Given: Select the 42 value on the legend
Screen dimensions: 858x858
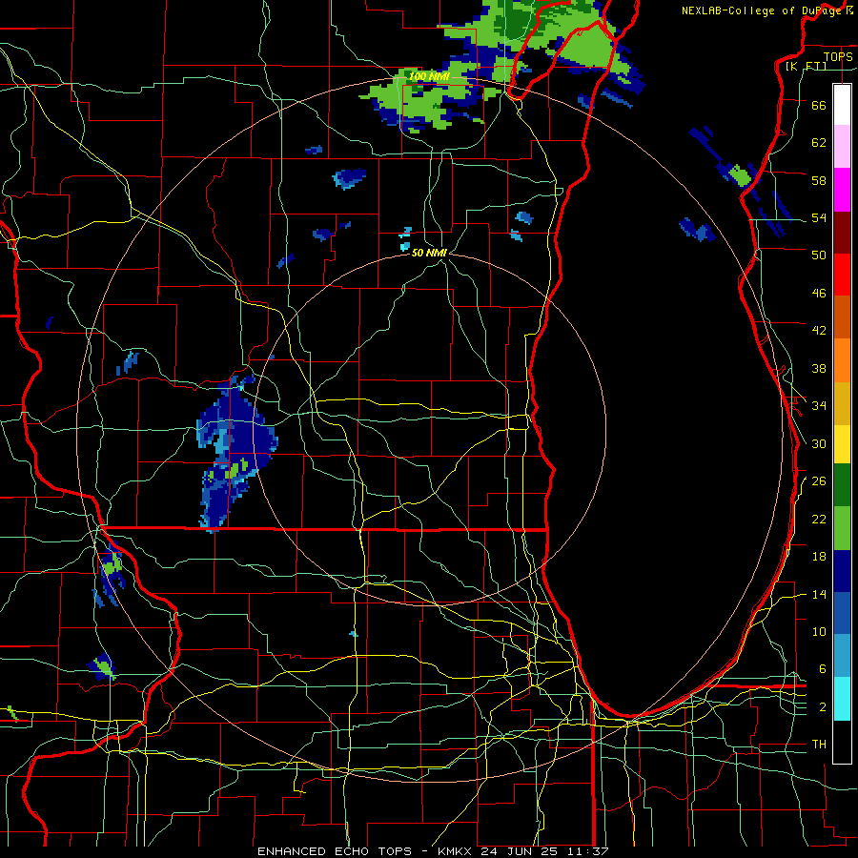Looking at the screenshot, I should click(819, 330).
